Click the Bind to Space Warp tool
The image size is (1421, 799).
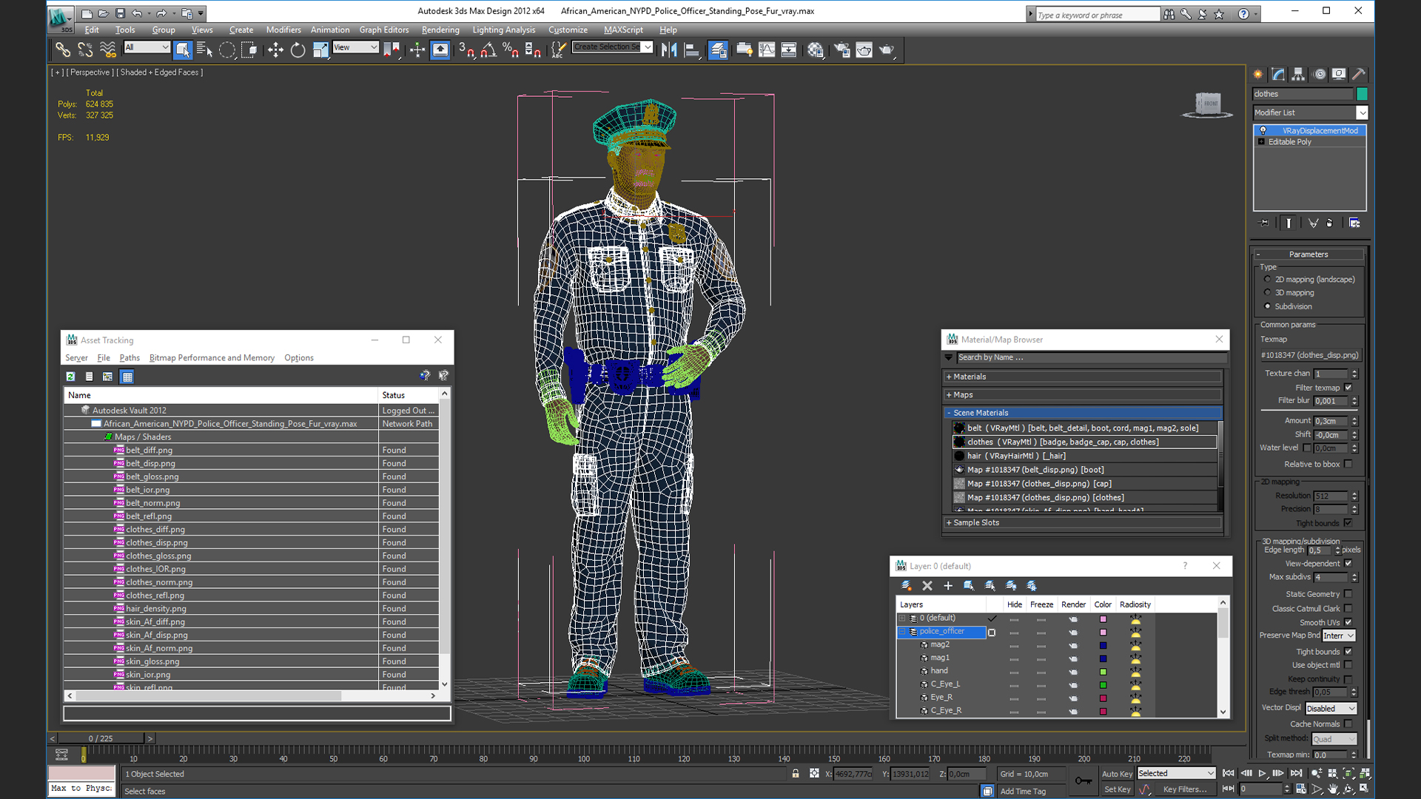coord(108,50)
